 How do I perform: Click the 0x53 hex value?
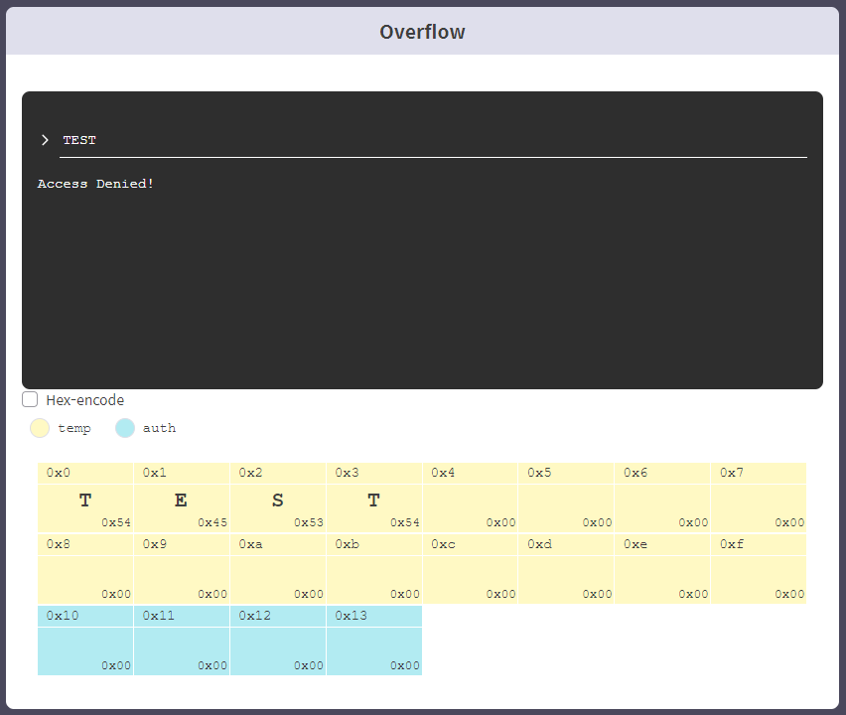click(x=309, y=522)
